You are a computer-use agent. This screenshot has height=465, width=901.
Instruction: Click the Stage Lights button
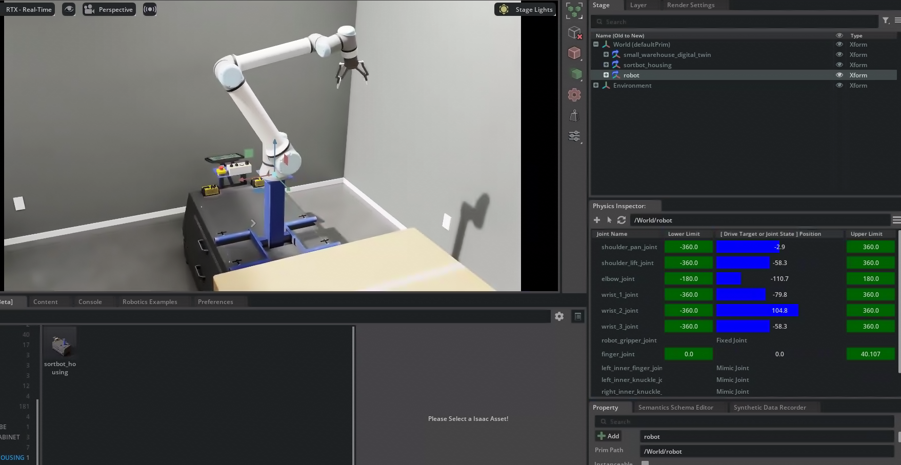click(x=525, y=9)
